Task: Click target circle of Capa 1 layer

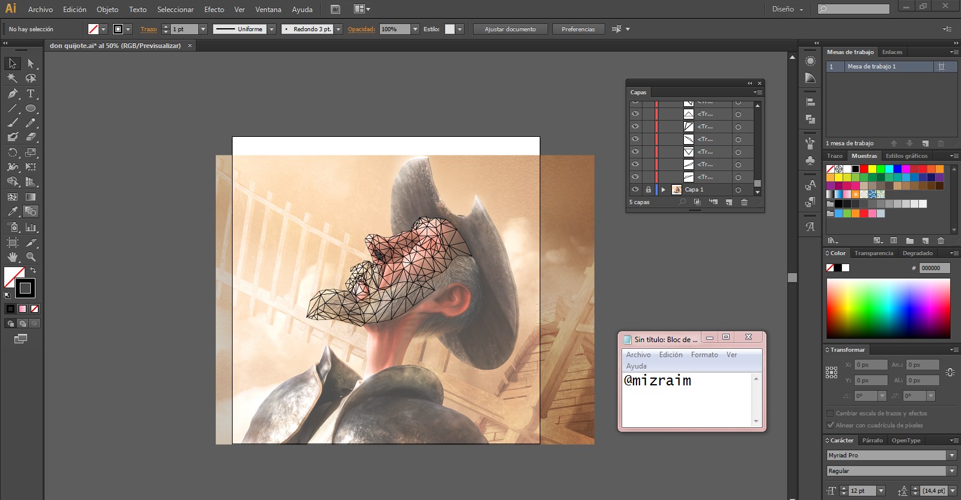Action: pyautogui.click(x=738, y=190)
